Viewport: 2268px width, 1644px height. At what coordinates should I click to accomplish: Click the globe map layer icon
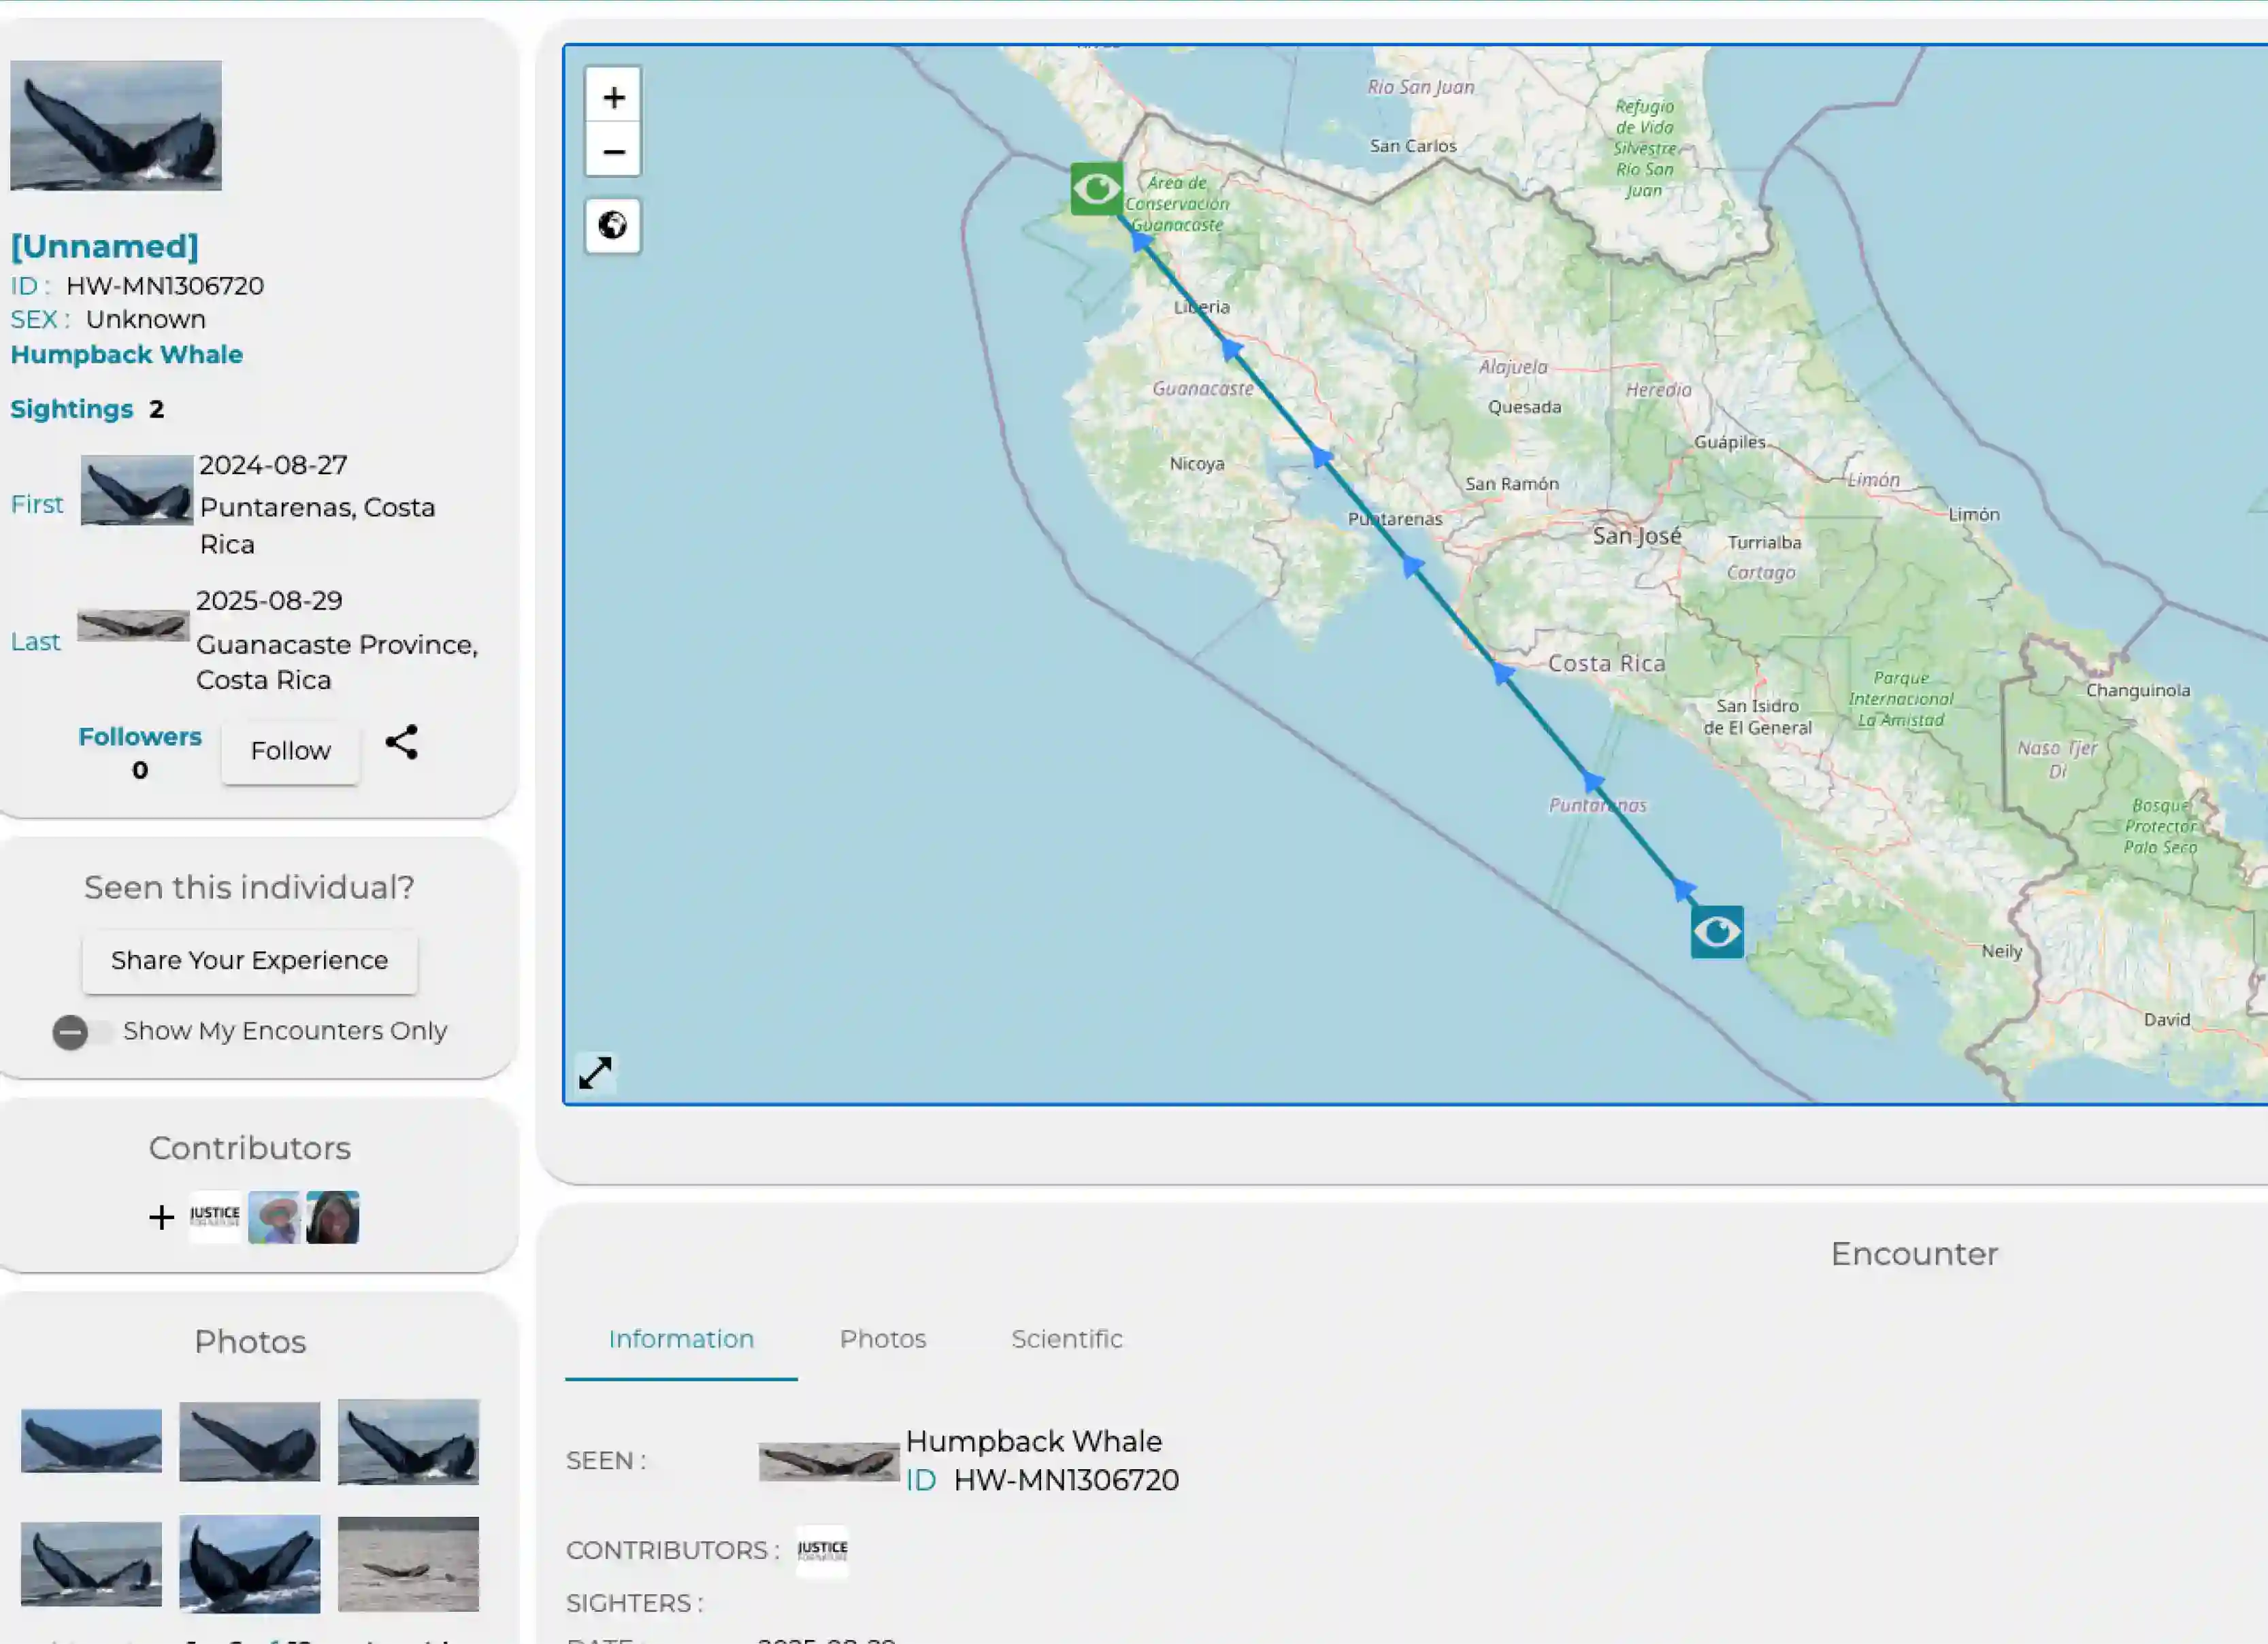click(613, 226)
